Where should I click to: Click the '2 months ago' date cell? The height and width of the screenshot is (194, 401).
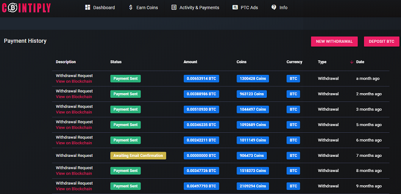click(369, 94)
